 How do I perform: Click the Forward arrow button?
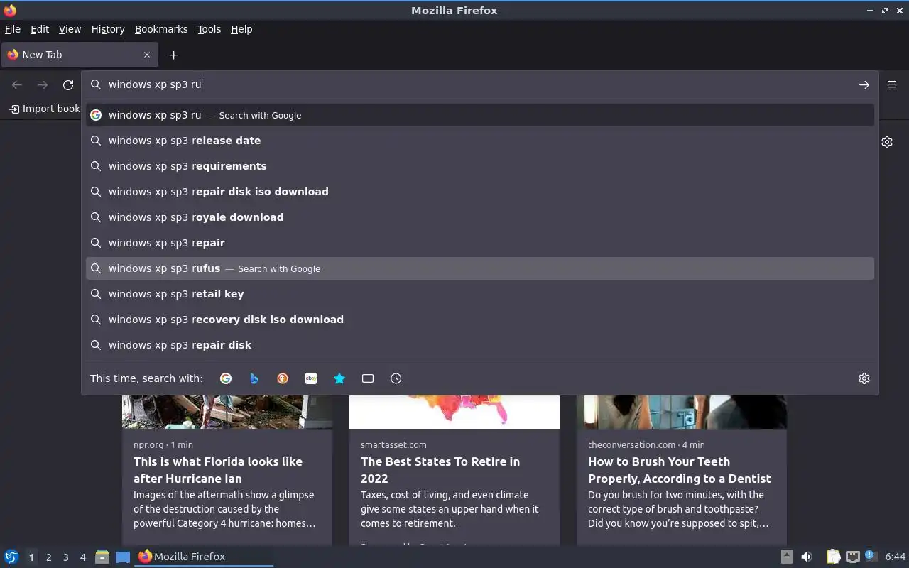pyautogui.click(x=43, y=84)
